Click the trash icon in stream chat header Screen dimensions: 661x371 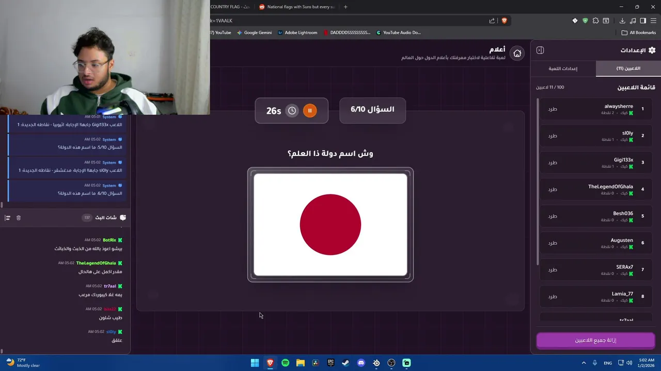[x=18, y=218]
